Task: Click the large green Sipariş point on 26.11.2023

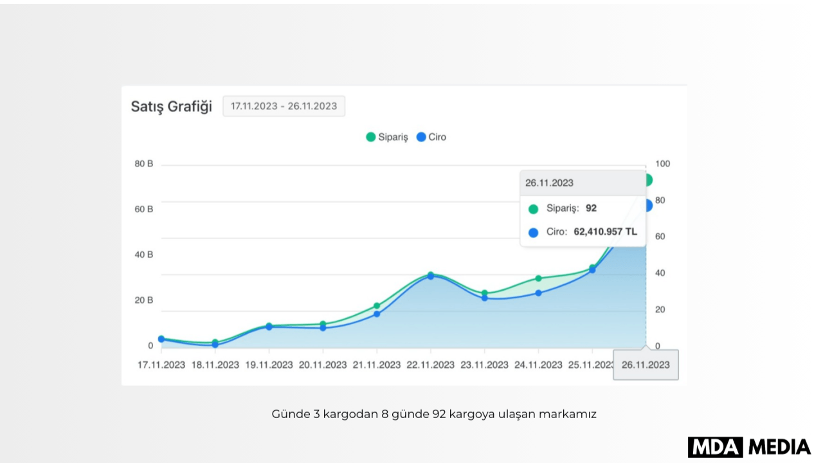Action: pos(648,180)
